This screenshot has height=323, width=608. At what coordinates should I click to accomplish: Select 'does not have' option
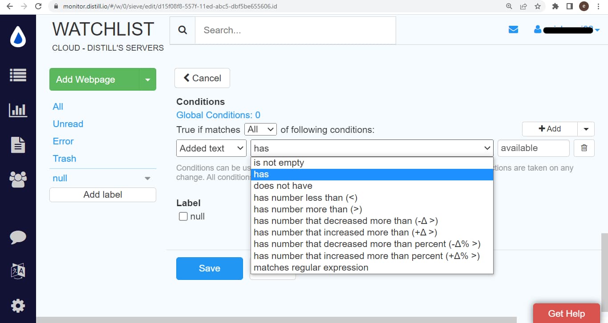coord(283,186)
